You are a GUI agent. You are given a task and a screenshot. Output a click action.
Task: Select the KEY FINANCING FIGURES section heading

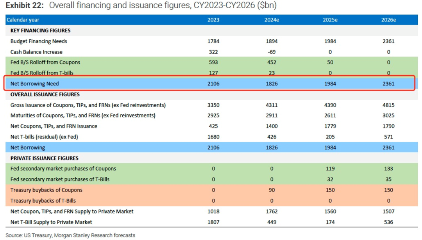point(40,31)
